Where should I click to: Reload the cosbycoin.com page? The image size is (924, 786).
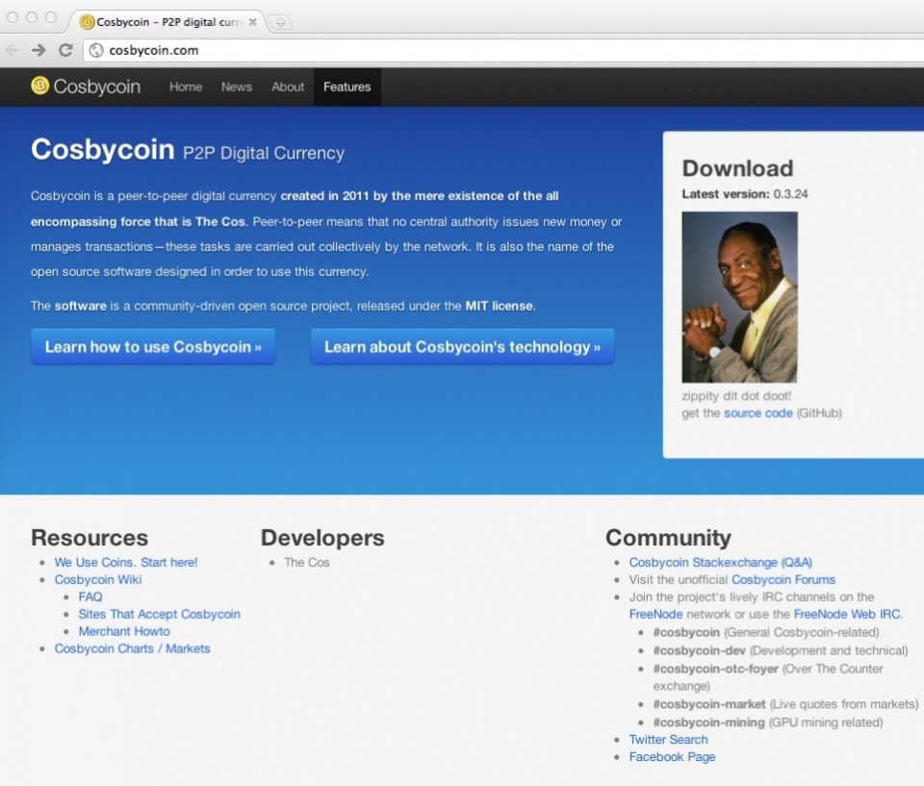[x=66, y=51]
